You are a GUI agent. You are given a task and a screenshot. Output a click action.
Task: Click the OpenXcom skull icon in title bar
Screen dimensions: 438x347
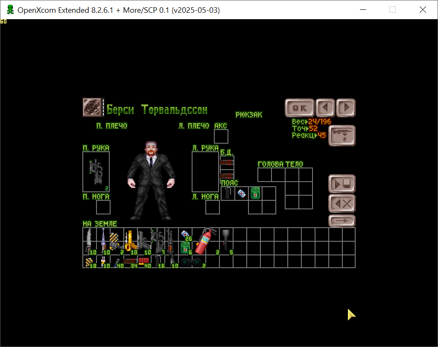click(10, 10)
